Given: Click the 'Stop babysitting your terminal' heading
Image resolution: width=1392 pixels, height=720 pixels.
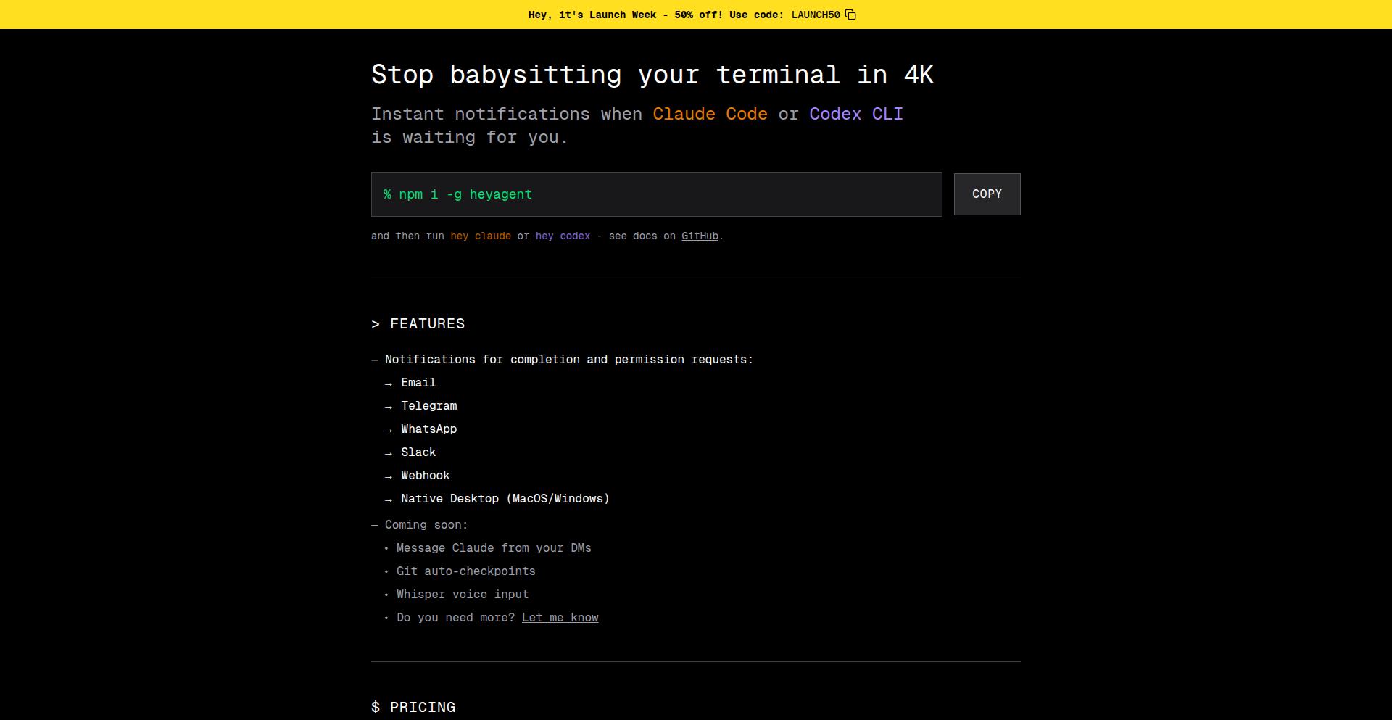Looking at the screenshot, I should (x=652, y=75).
